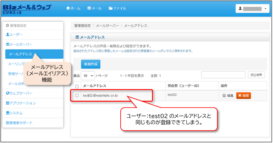Open アプリケーション grid icon in sidebar
The height and width of the screenshot is (143, 273).
click(8, 103)
